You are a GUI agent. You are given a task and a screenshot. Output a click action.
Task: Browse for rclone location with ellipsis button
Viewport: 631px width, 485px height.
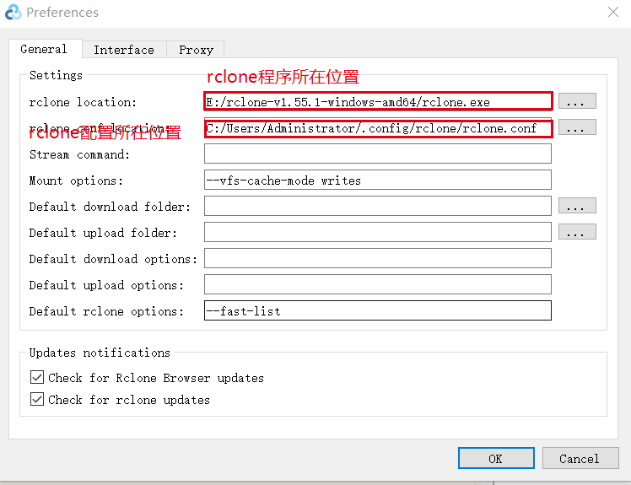point(577,101)
